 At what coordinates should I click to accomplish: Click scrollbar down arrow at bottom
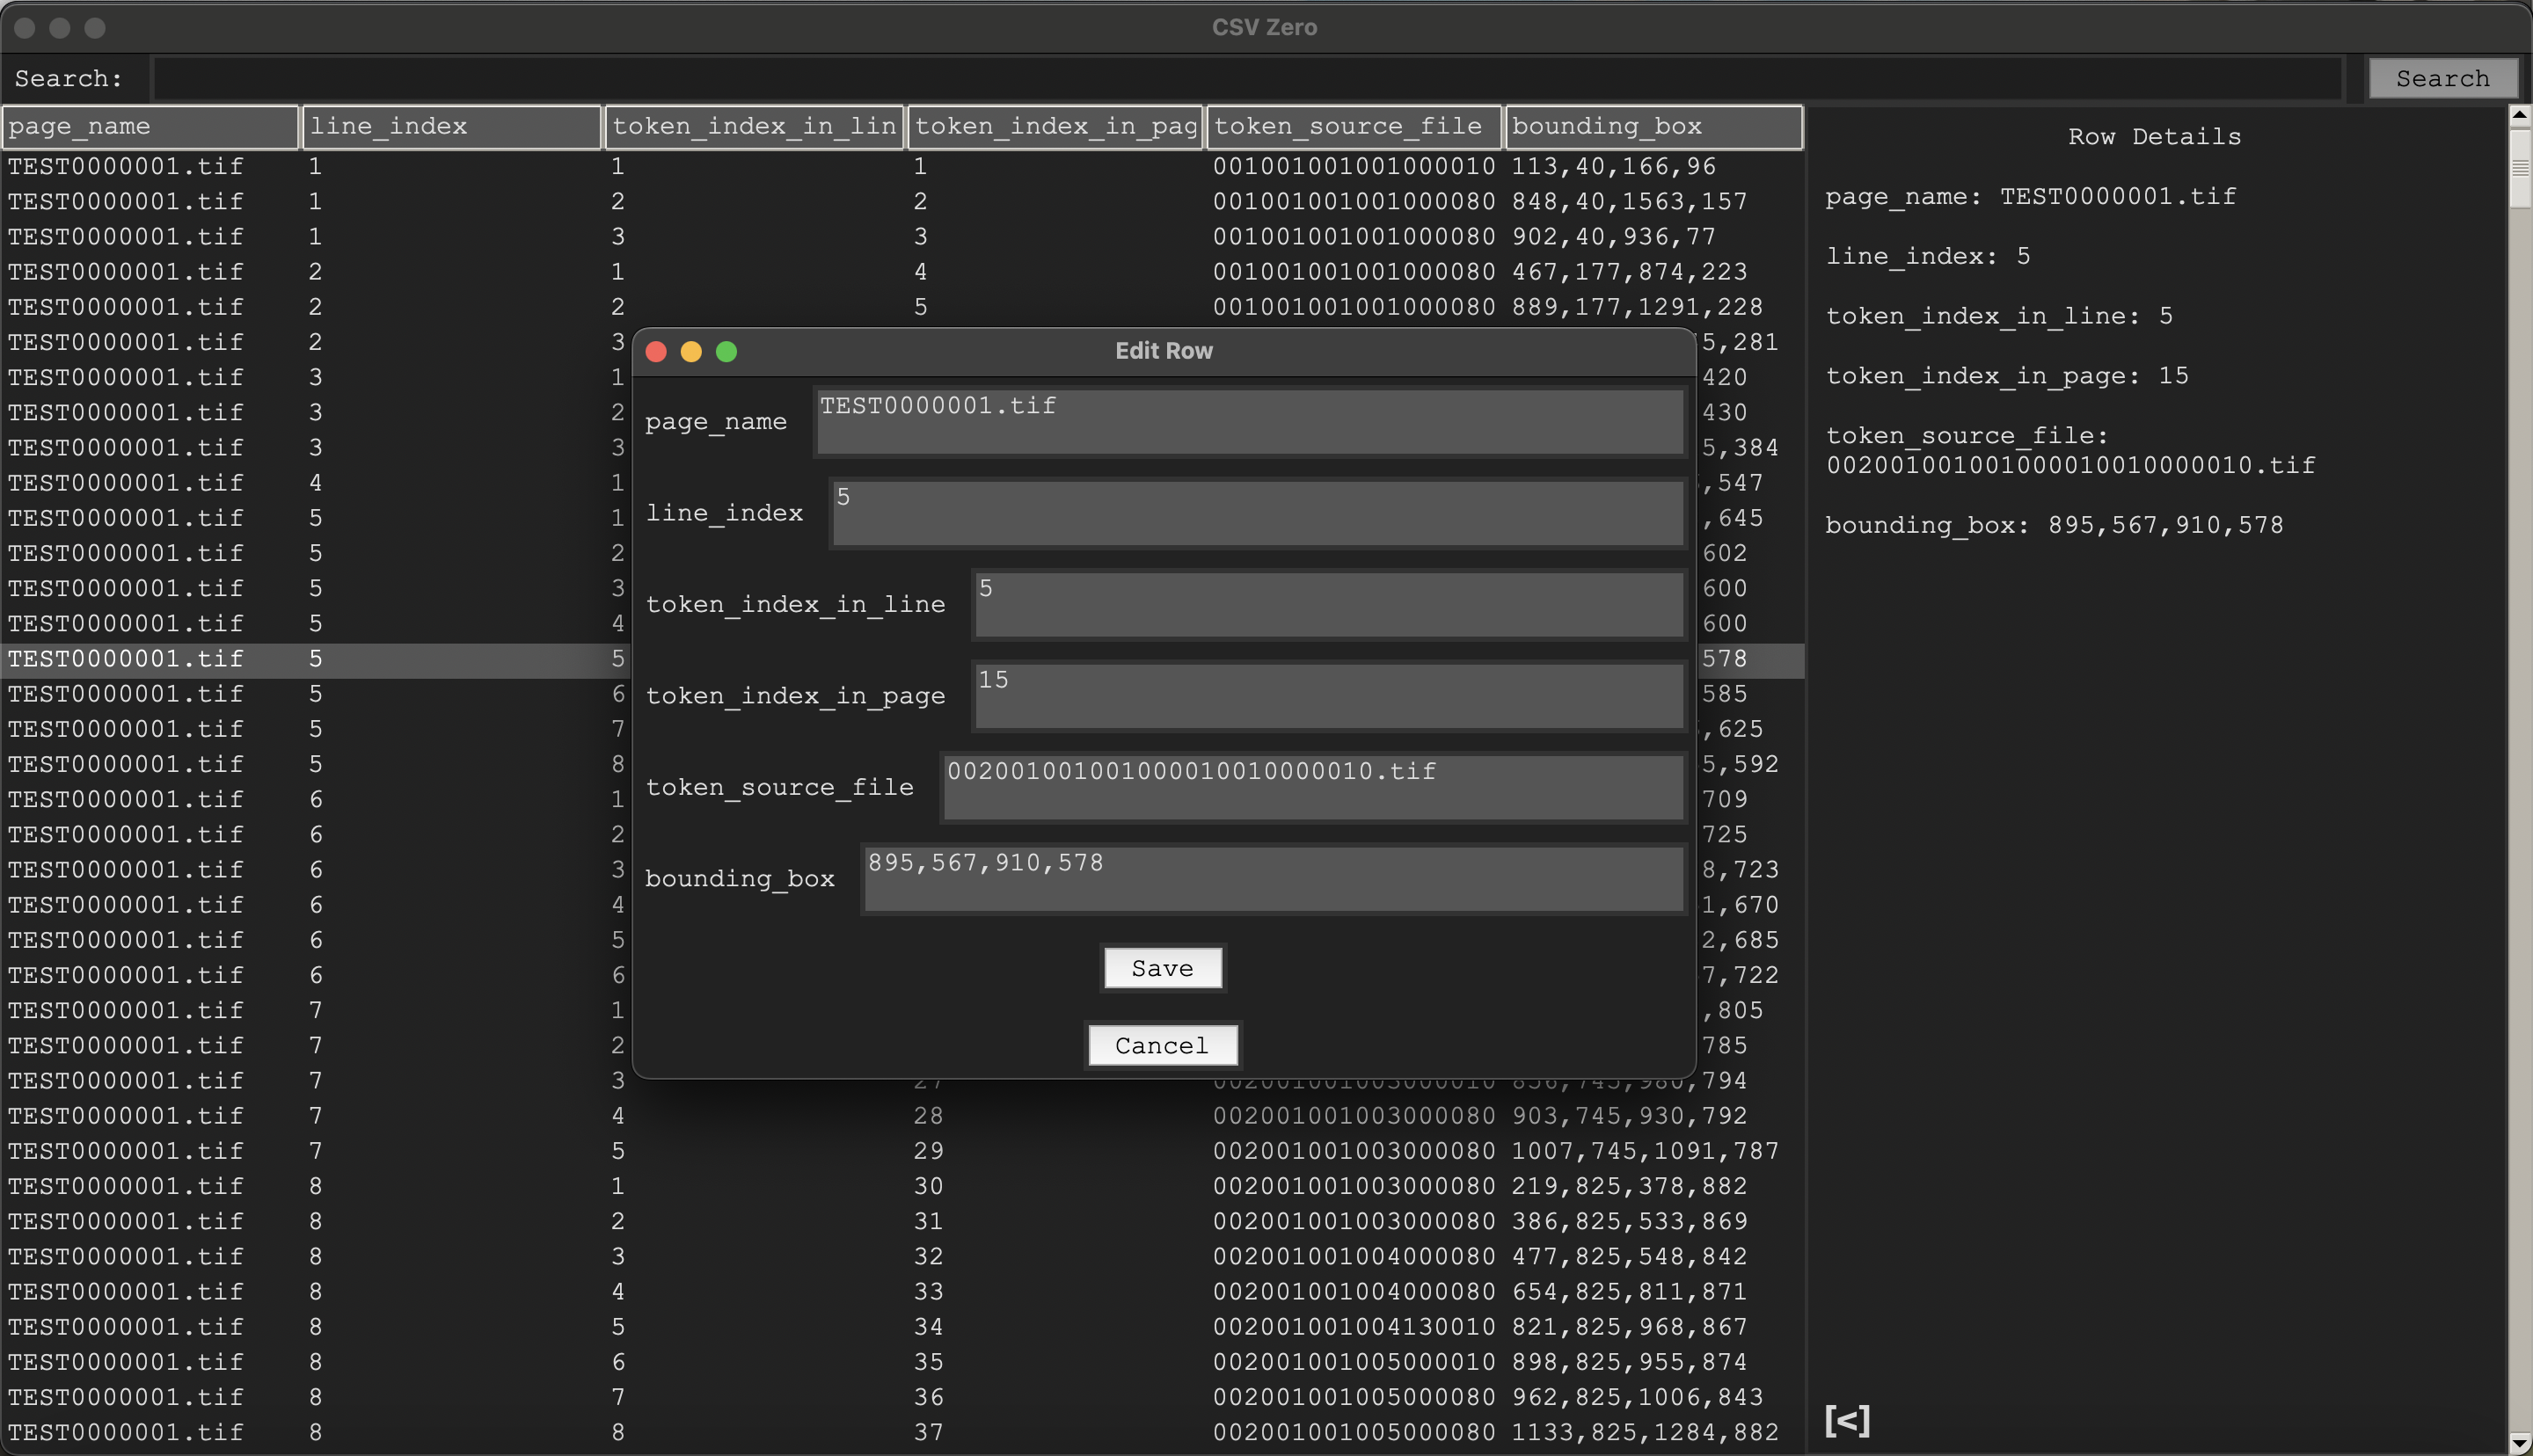point(2520,1443)
